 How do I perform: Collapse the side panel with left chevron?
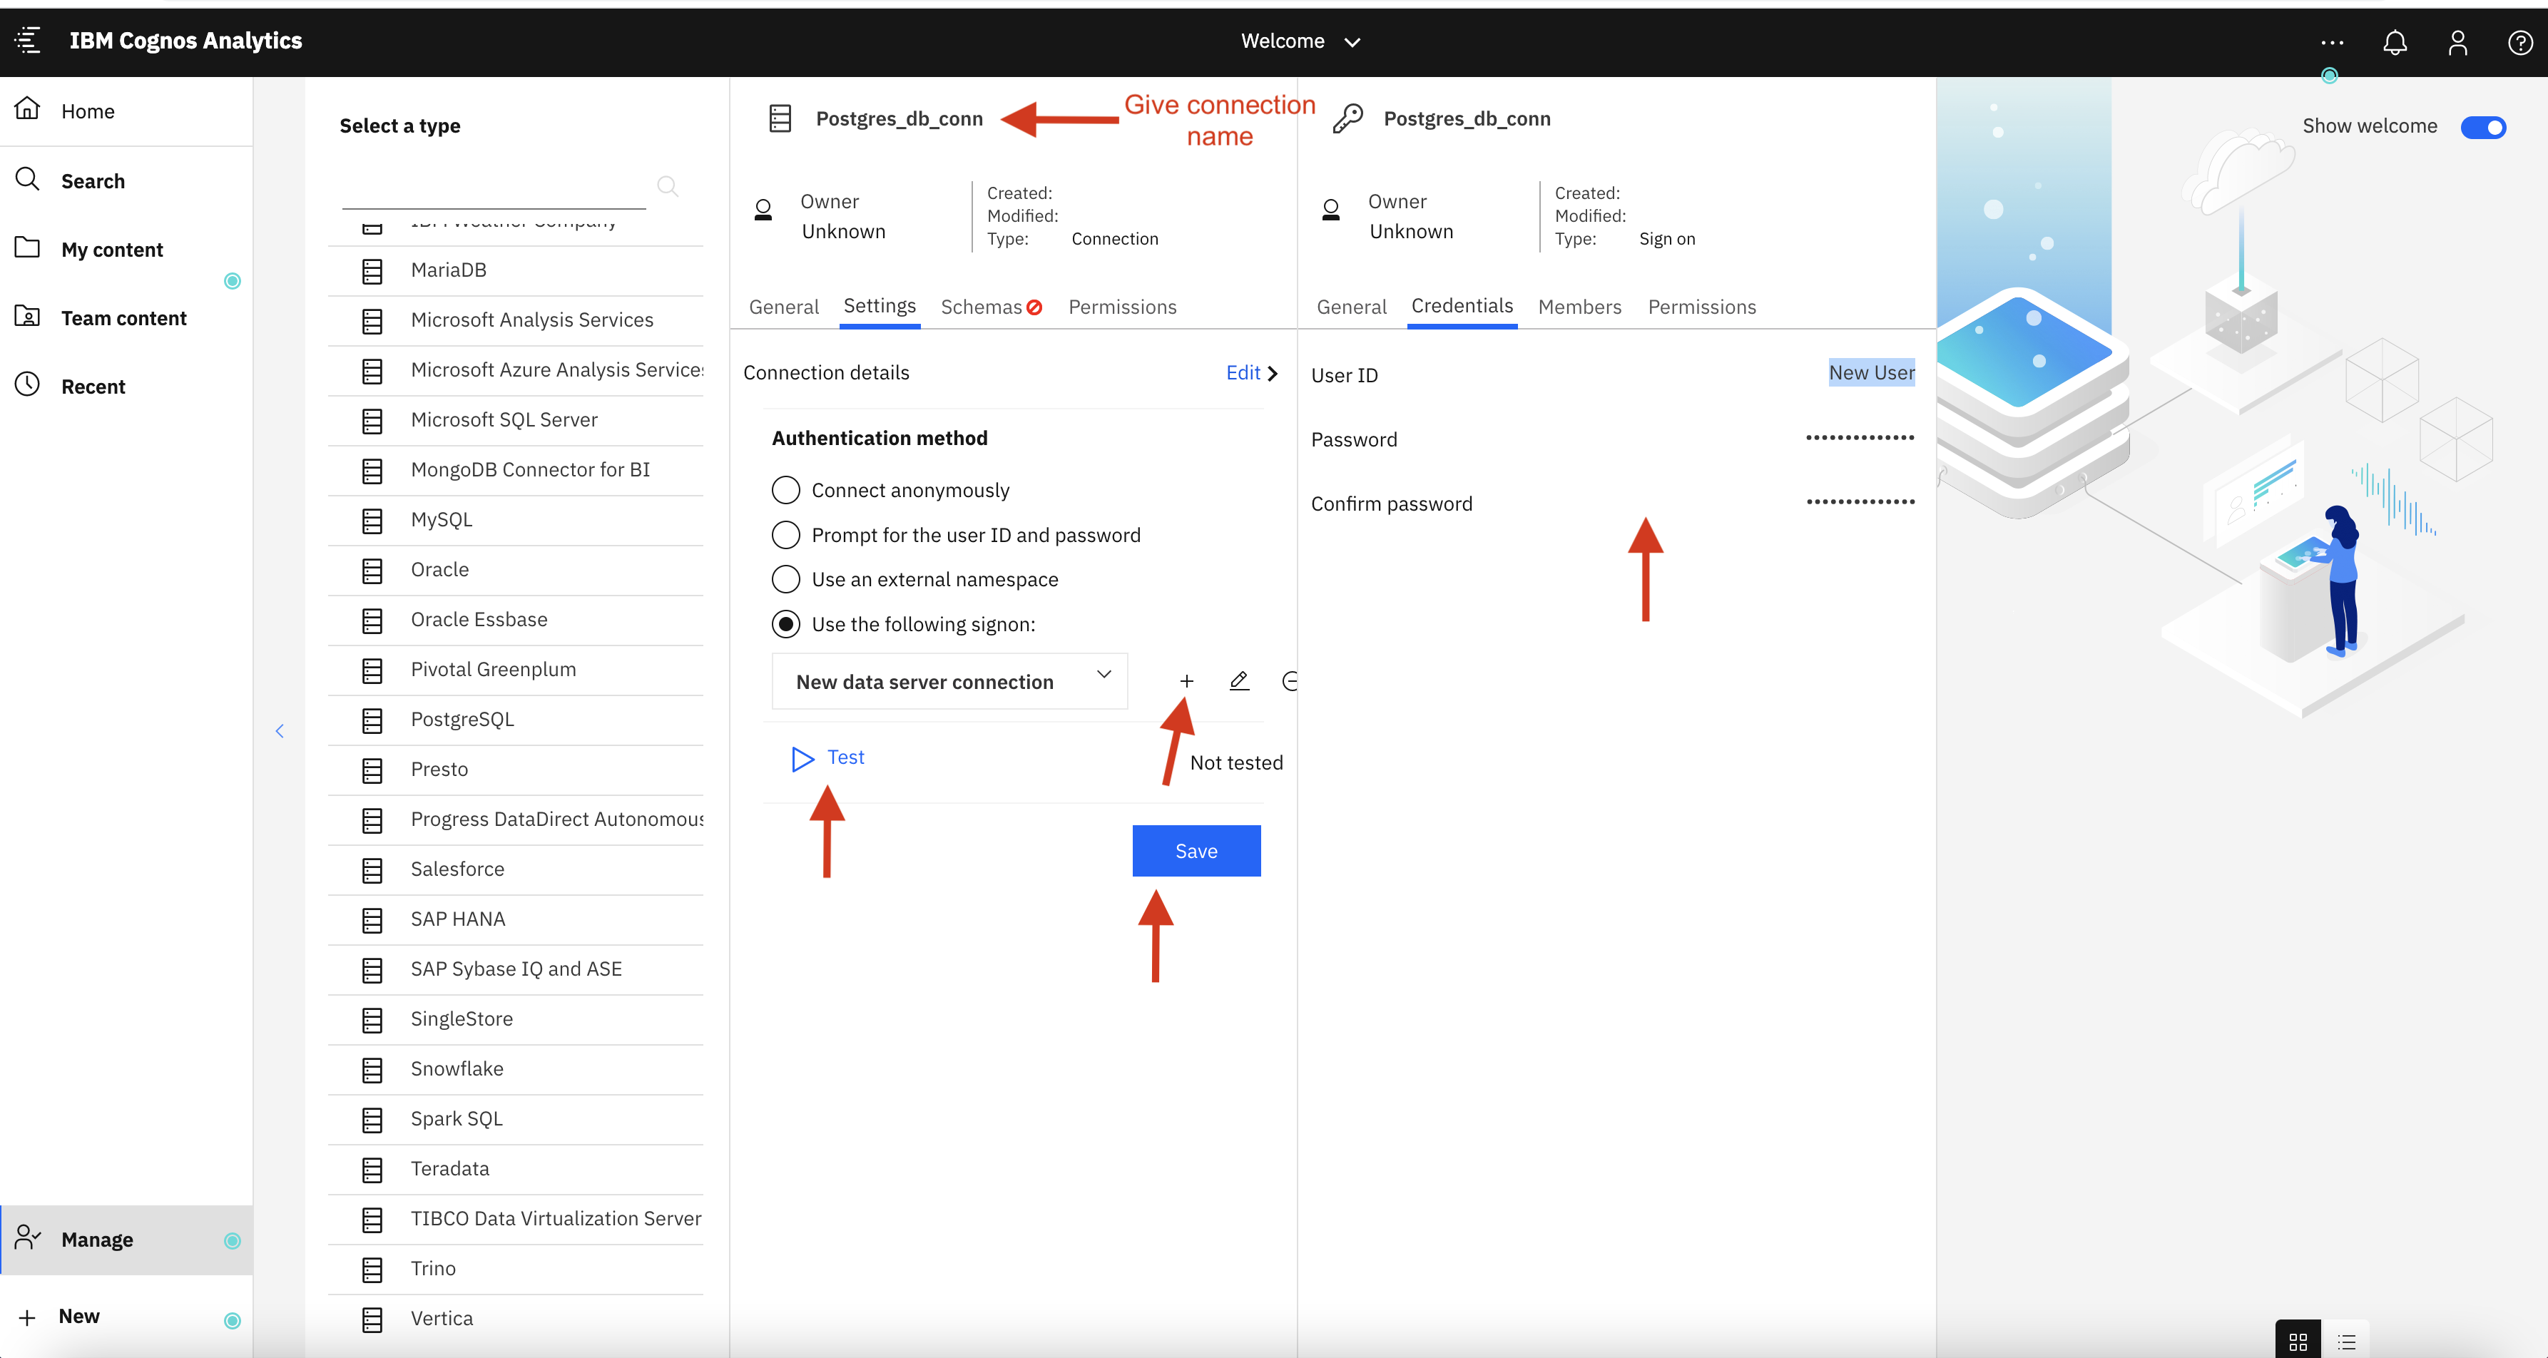(x=280, y=731)
